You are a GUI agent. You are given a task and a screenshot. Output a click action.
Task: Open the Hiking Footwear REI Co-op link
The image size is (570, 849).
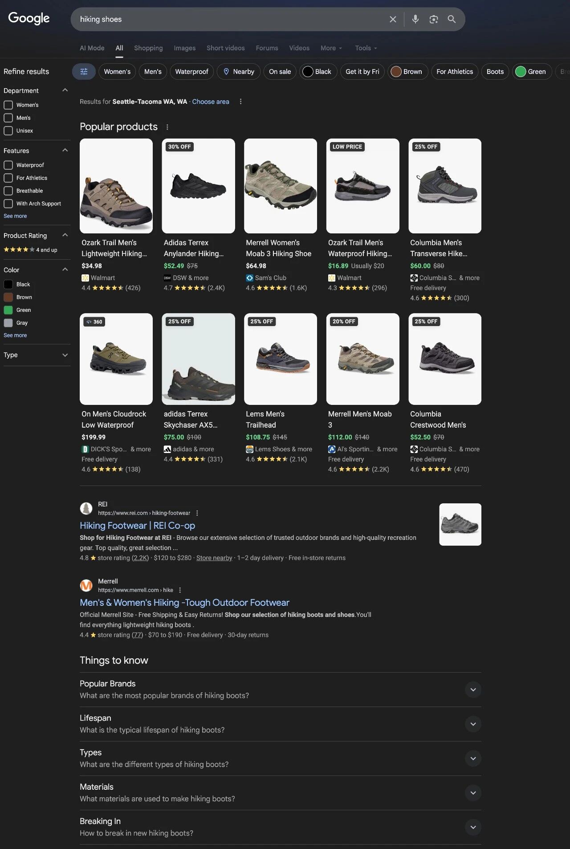point(137,526)
